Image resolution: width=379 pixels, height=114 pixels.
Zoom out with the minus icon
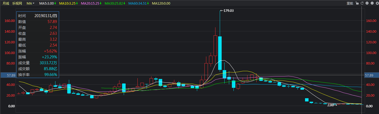pos(372,3)
